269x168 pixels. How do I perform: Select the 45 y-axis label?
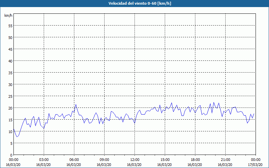10,49
